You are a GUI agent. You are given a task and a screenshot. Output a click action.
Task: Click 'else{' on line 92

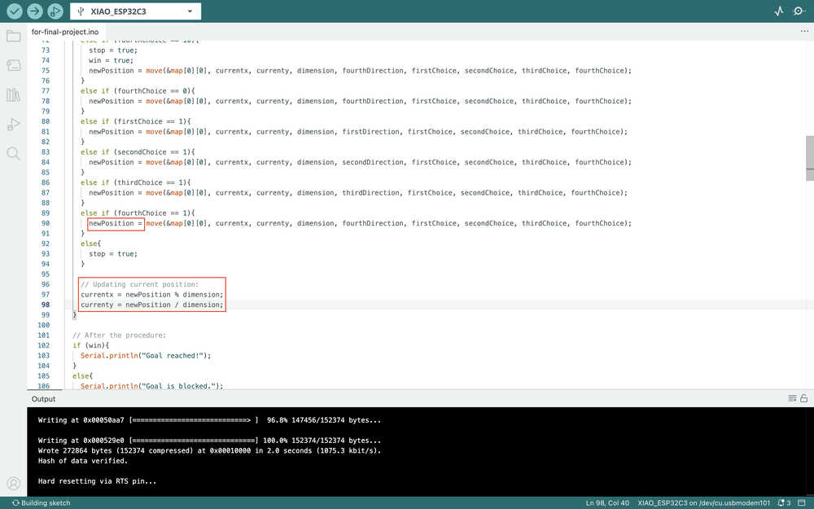point(90,244)
